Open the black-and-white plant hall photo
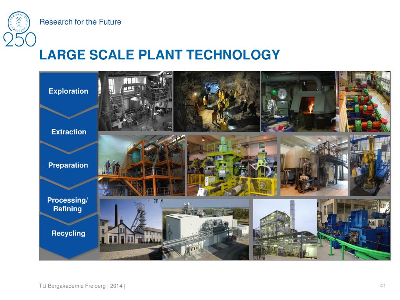Screen dimensions: 400x300 point(135,101)
